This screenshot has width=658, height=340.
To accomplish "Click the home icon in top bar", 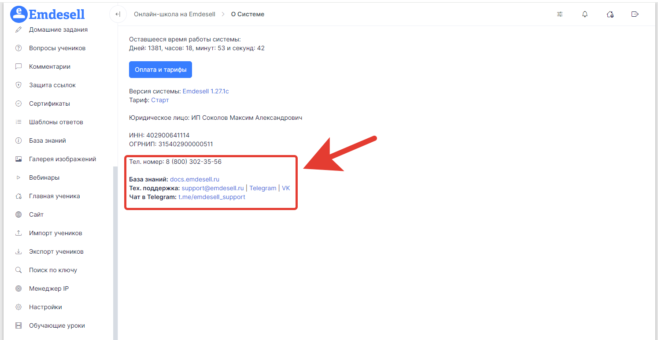I will [610, 14].
